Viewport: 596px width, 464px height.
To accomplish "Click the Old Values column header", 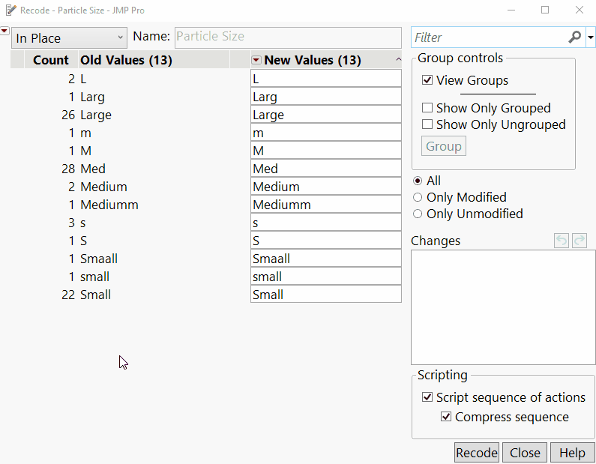I will (126, 61).
